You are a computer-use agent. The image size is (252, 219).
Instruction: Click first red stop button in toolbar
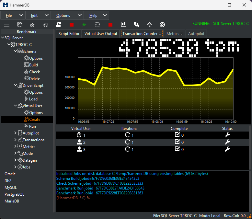(x=72, y=25)
